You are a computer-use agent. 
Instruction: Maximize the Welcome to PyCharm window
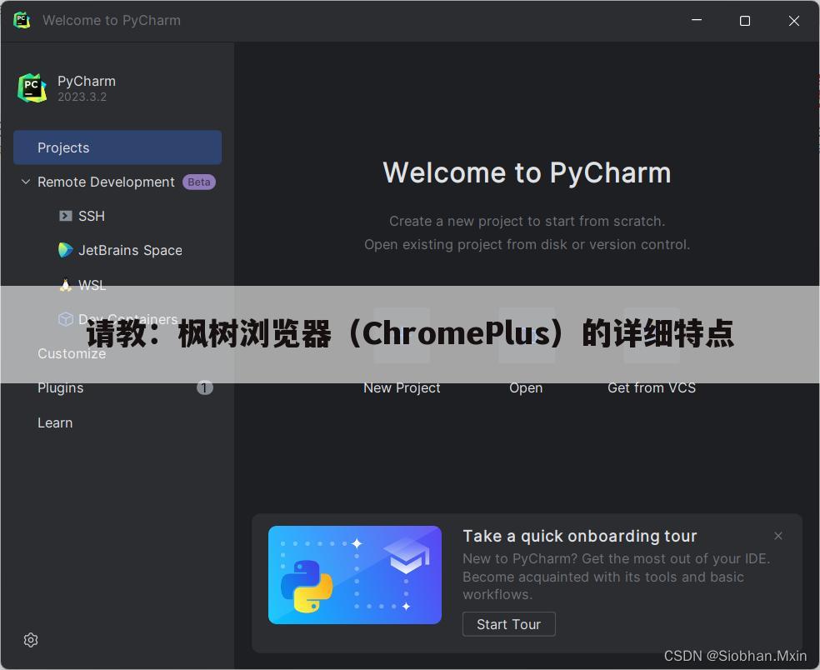click(745, 20)
